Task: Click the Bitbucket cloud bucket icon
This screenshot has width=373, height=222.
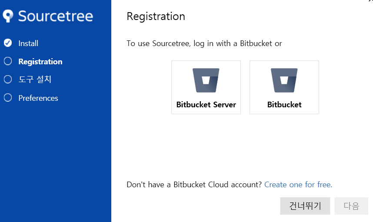Action: (284, 80)
